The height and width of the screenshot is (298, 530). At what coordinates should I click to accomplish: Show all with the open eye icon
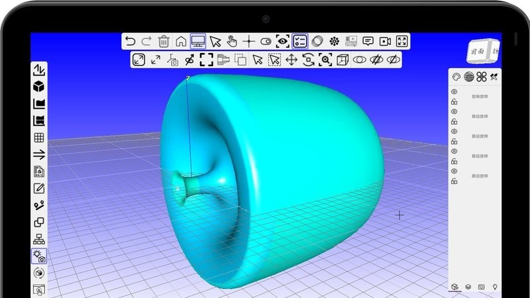coord(359,60)
